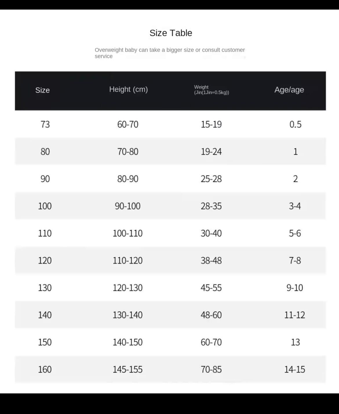Click weight cell 38-48
The width and height of the screenshot is (339, 414).
[211, 261]
